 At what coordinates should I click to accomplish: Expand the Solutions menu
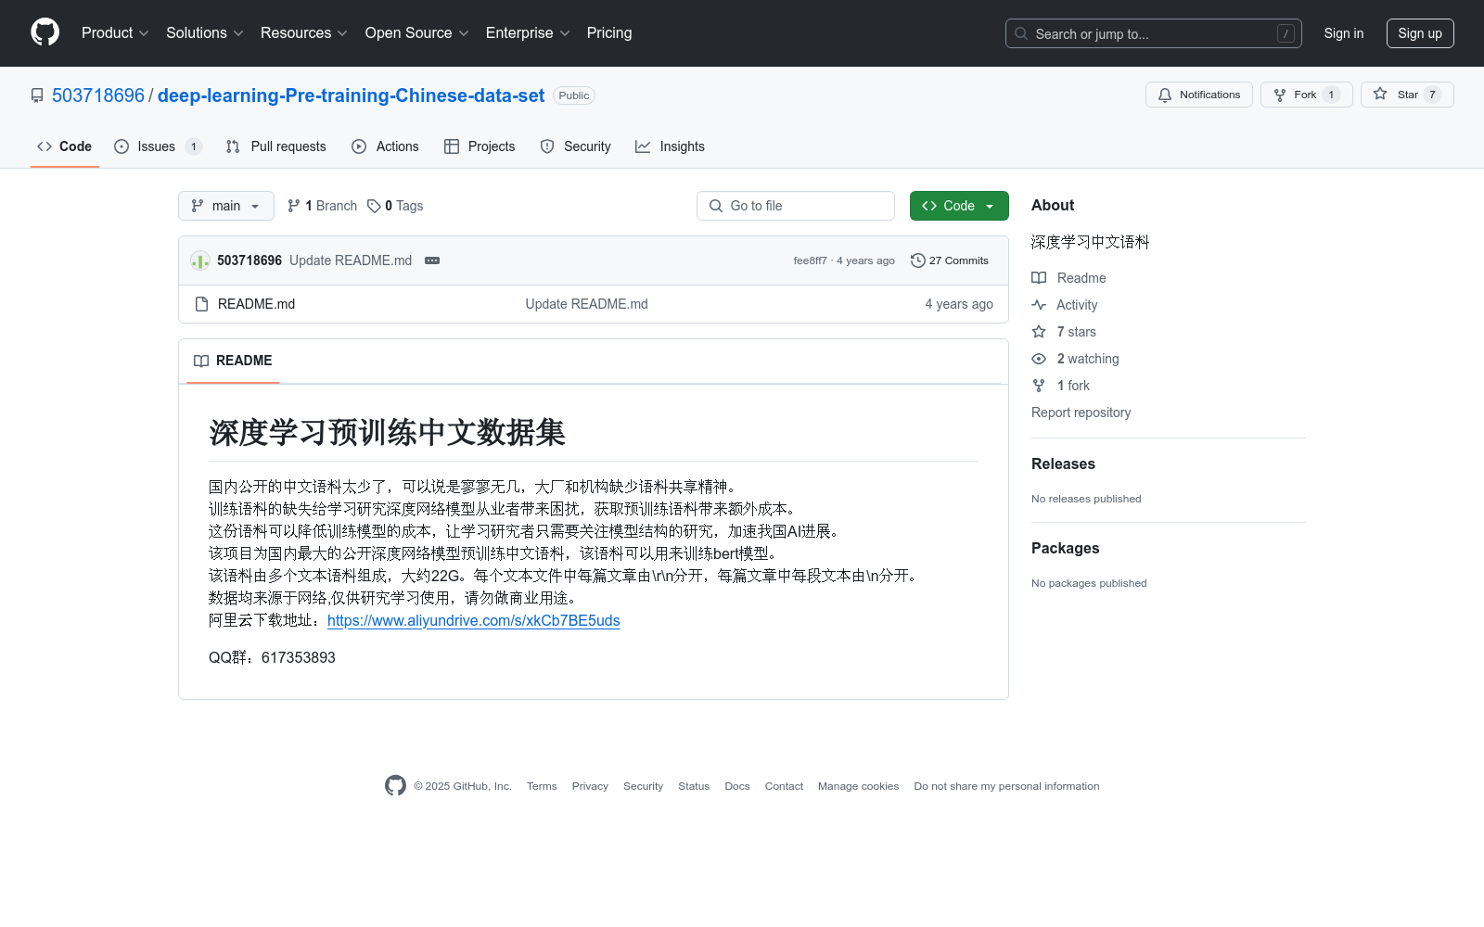click(x=205, y=32)
